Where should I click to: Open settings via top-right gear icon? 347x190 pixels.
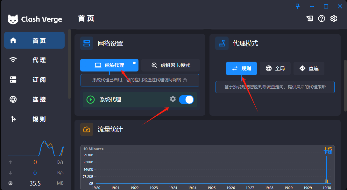tap(334, 18)
